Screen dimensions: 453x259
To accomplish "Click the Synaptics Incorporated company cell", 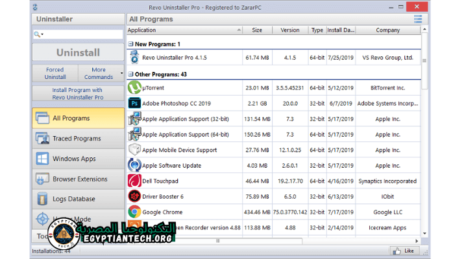I will [387, 181].
